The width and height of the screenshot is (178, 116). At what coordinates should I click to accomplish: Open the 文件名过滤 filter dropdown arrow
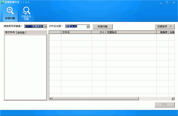tap(88, 26)
